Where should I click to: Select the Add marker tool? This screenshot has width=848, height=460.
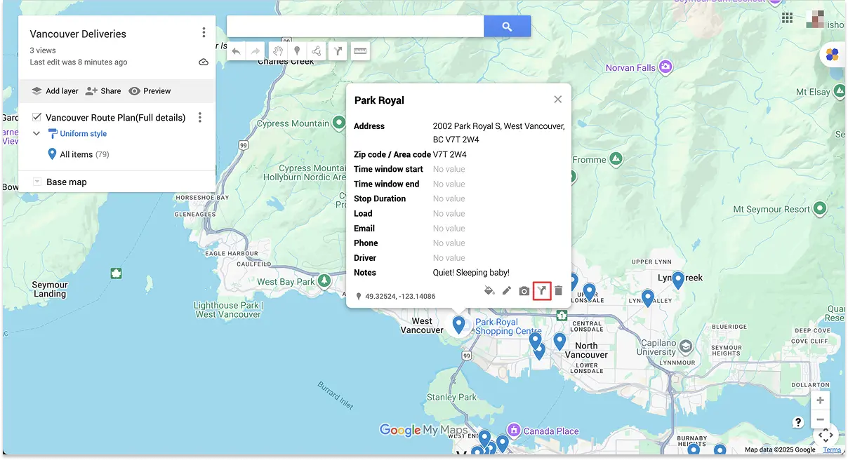(x=297, y=50)
